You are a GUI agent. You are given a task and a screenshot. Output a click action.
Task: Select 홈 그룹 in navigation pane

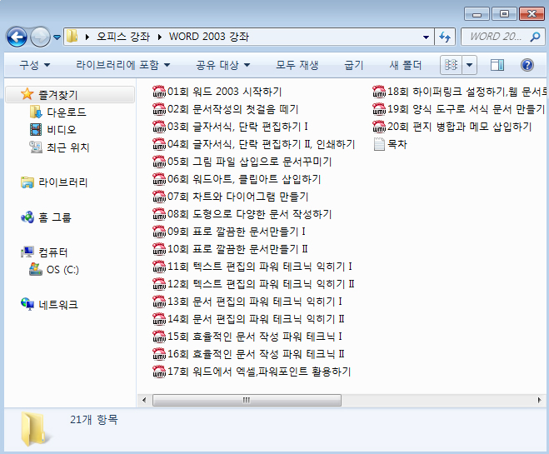46,217
